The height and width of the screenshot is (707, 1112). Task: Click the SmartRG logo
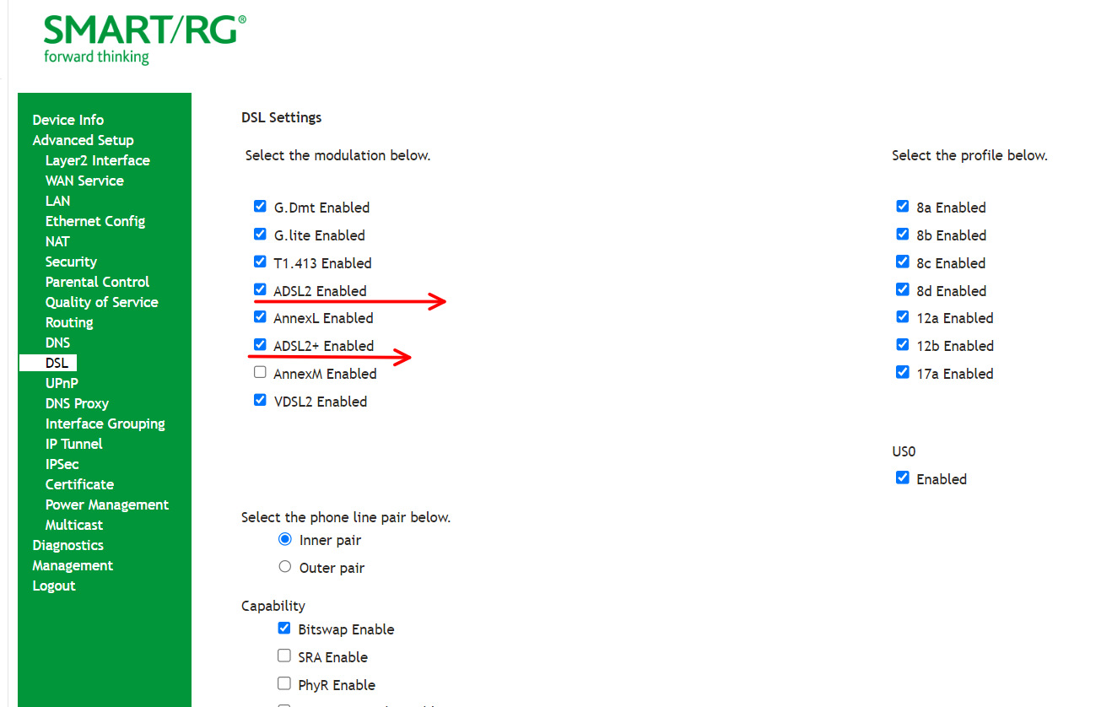(144, 39)
